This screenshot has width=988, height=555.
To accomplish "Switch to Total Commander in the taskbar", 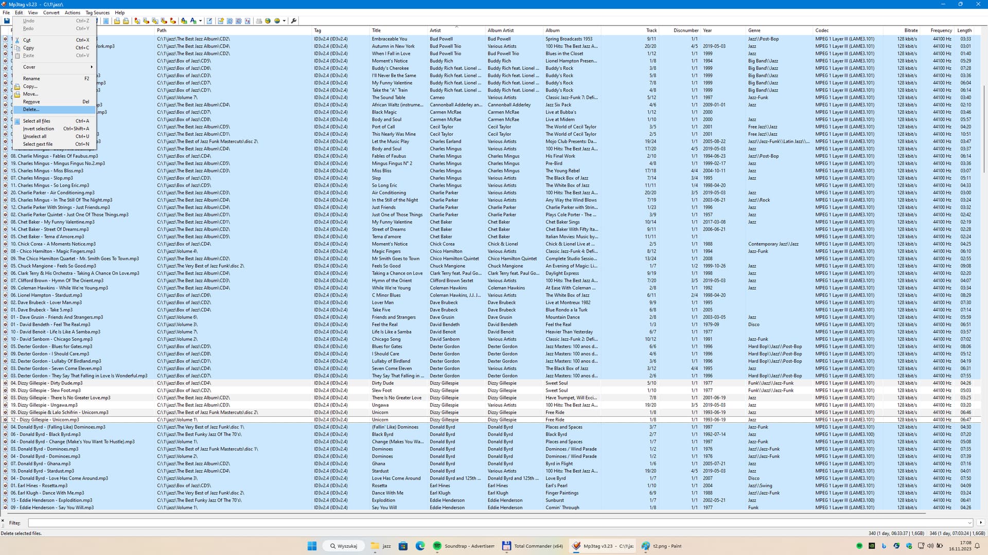I will click(x=533, y=546).
